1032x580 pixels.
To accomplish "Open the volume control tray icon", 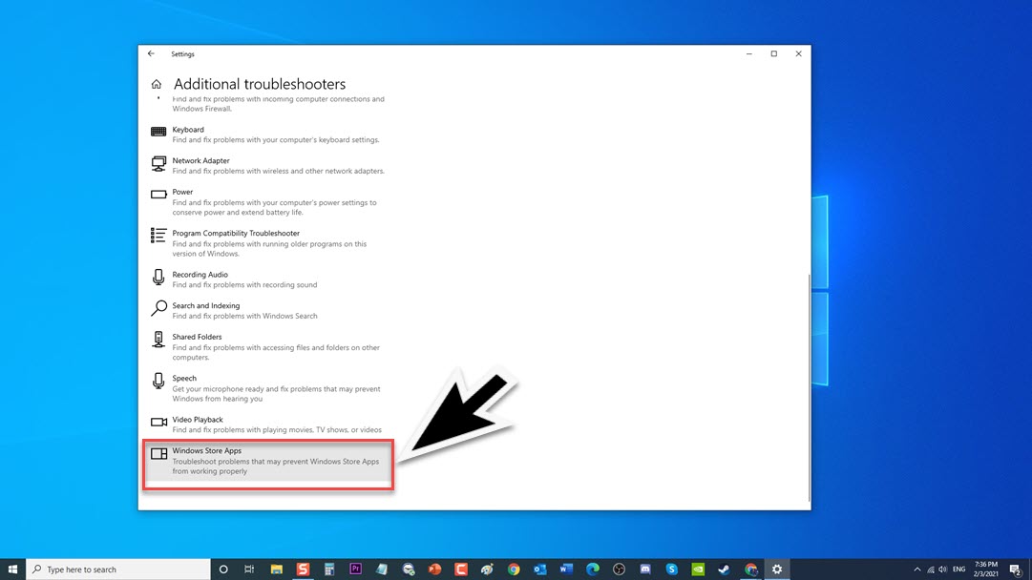I will click(x=942, y=570).
